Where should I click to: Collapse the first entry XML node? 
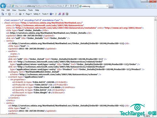[x=5, y=41]
